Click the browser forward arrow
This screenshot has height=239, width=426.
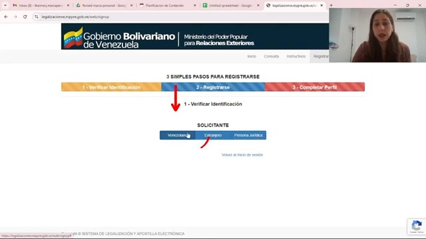(15, 17)
